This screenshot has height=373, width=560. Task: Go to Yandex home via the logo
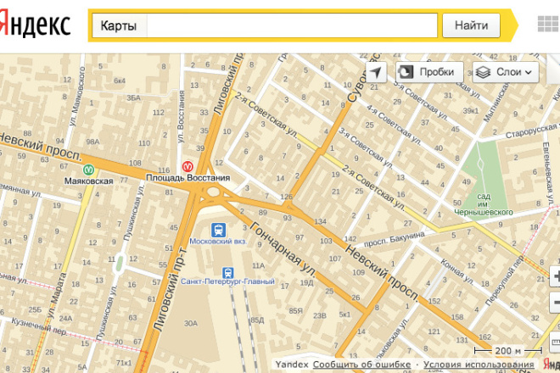coord(34,25)
